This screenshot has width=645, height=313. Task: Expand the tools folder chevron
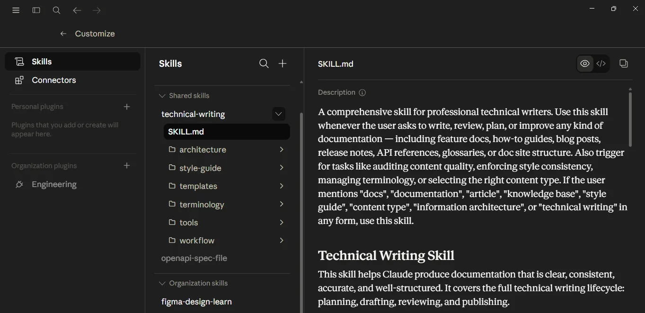(282, 222)
